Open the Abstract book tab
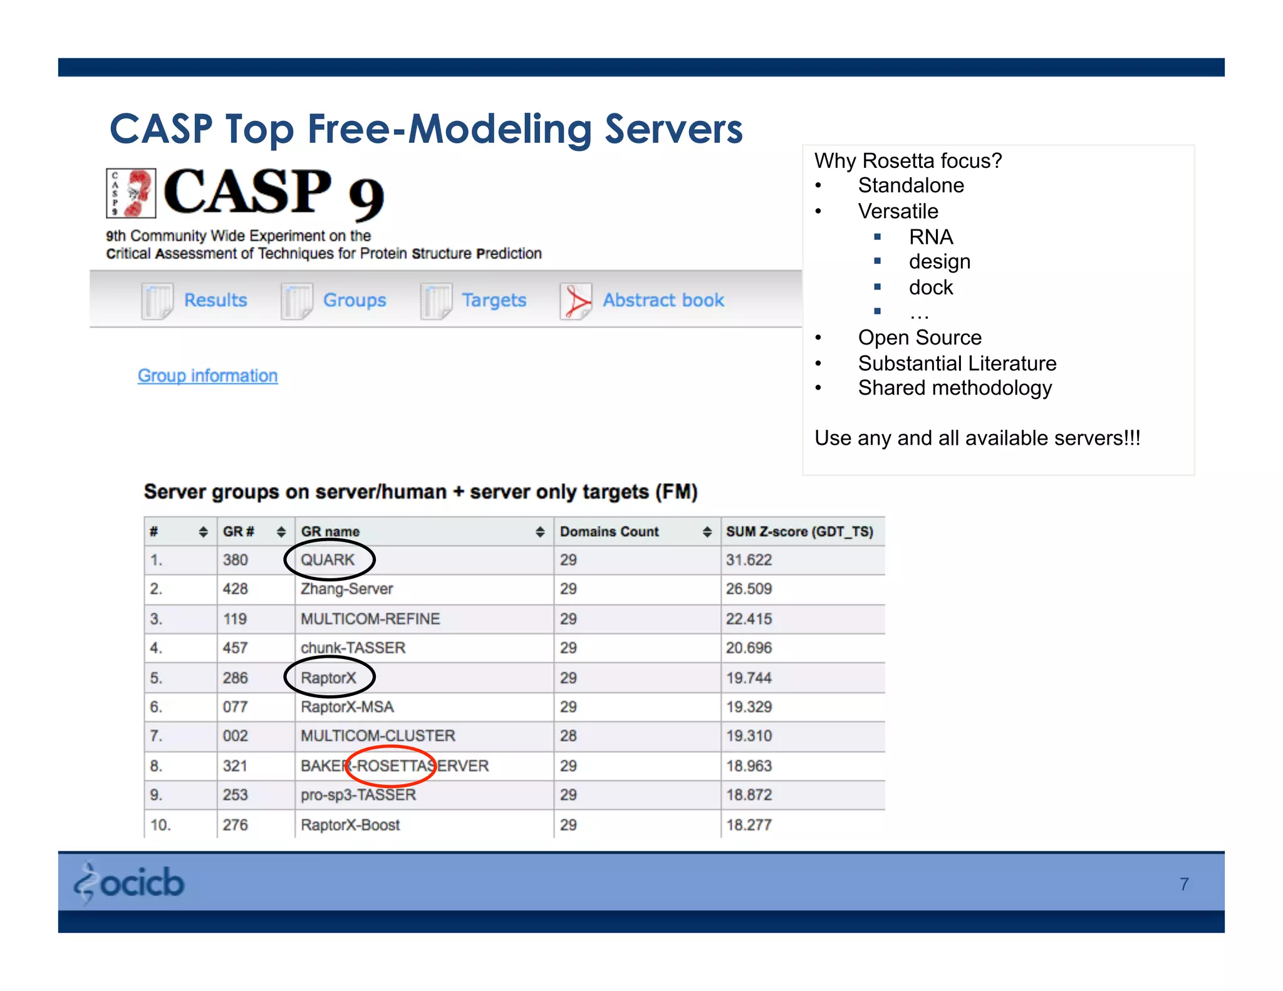1283x991 pixels. click(x=663, y=300)
